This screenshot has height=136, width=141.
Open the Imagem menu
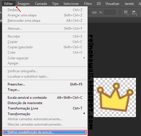[x=24, y=4]
